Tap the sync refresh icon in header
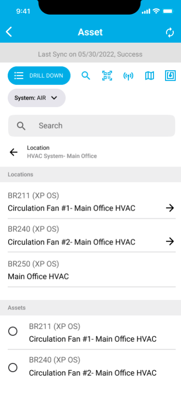 170,33
